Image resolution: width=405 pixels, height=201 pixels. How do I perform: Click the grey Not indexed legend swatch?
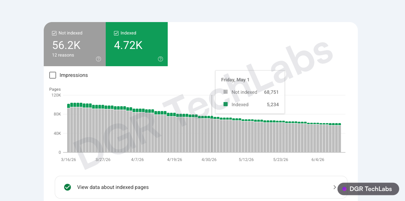coord(226,92)
